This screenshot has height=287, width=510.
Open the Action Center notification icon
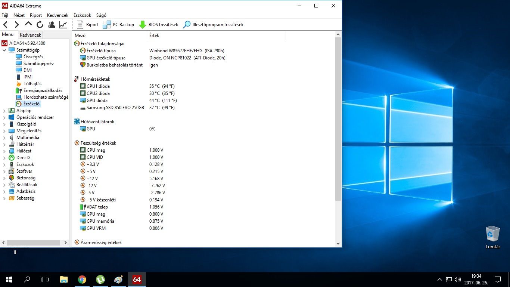pyautogui.click(x=498, y=280)
